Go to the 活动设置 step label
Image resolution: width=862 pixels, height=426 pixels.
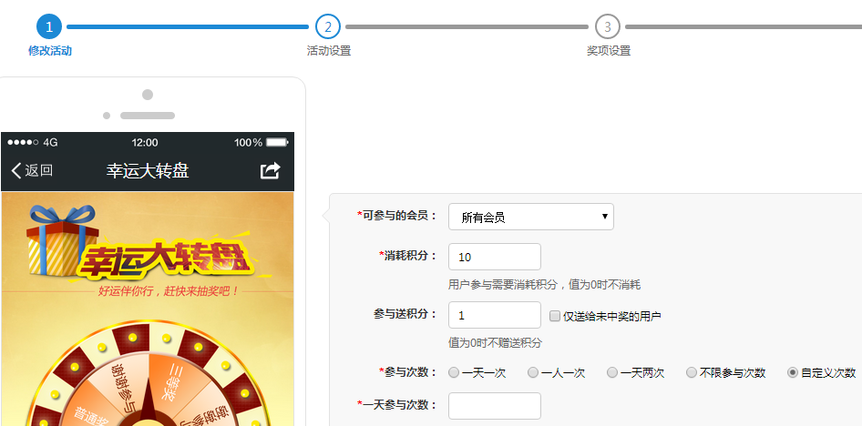(328, 51)
